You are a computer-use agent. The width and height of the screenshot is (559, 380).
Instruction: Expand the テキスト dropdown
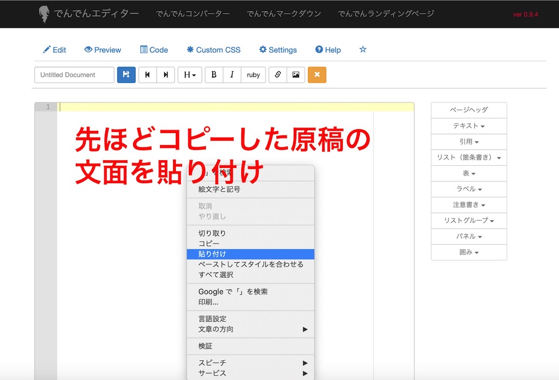point(468,126)
